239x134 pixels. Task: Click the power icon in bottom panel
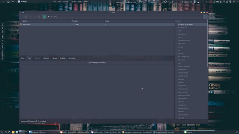pyautogui.click(x=9, y=132)
